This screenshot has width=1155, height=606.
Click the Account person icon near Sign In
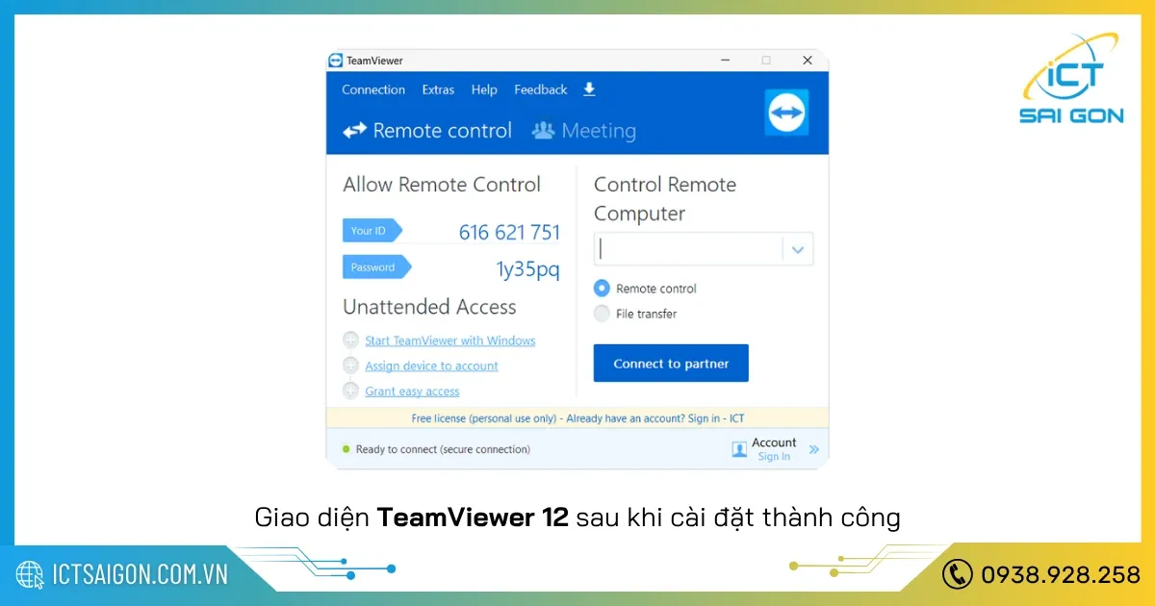click(740, 448)
